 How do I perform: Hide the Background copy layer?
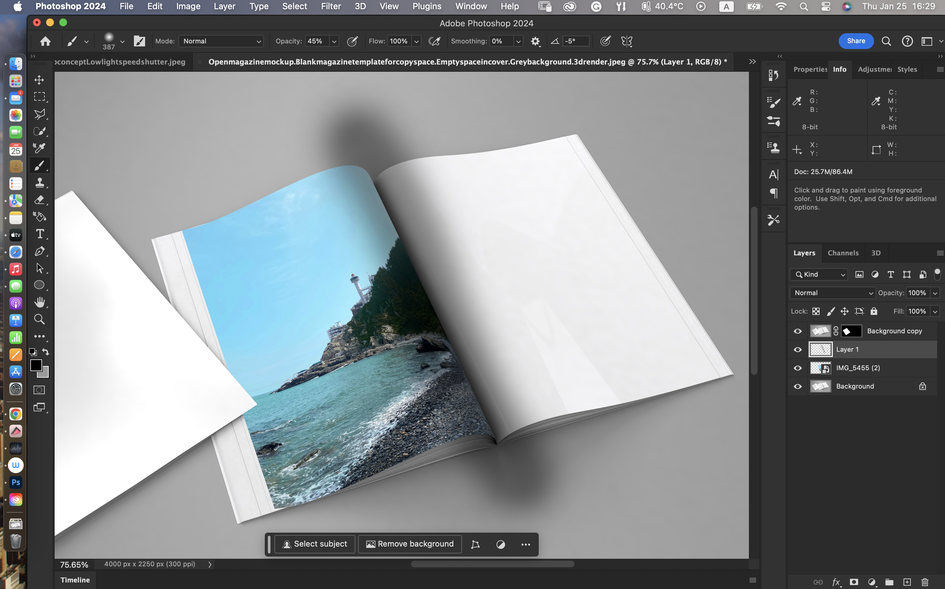coord(797,331)
